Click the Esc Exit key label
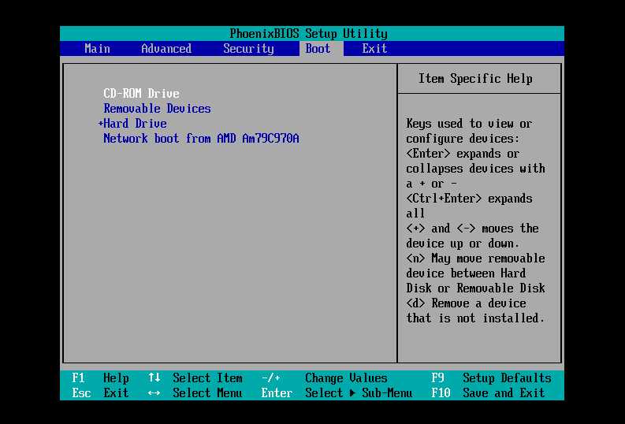Image resolution: width=625 pixels, height=424 pixels. [x=100, y=393]
